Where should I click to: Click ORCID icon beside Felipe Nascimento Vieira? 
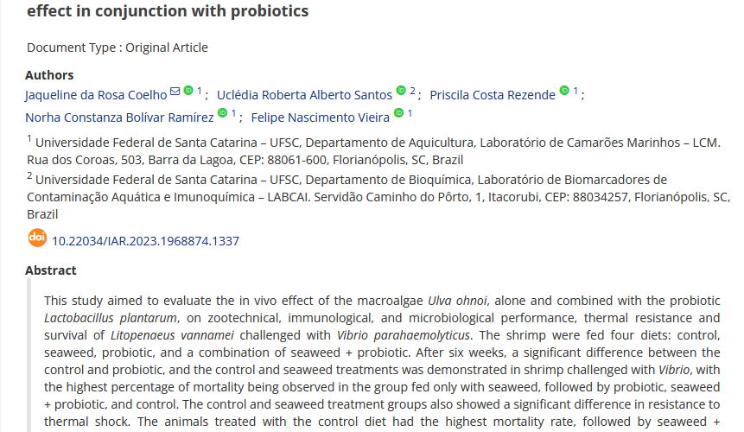(398, 113)
